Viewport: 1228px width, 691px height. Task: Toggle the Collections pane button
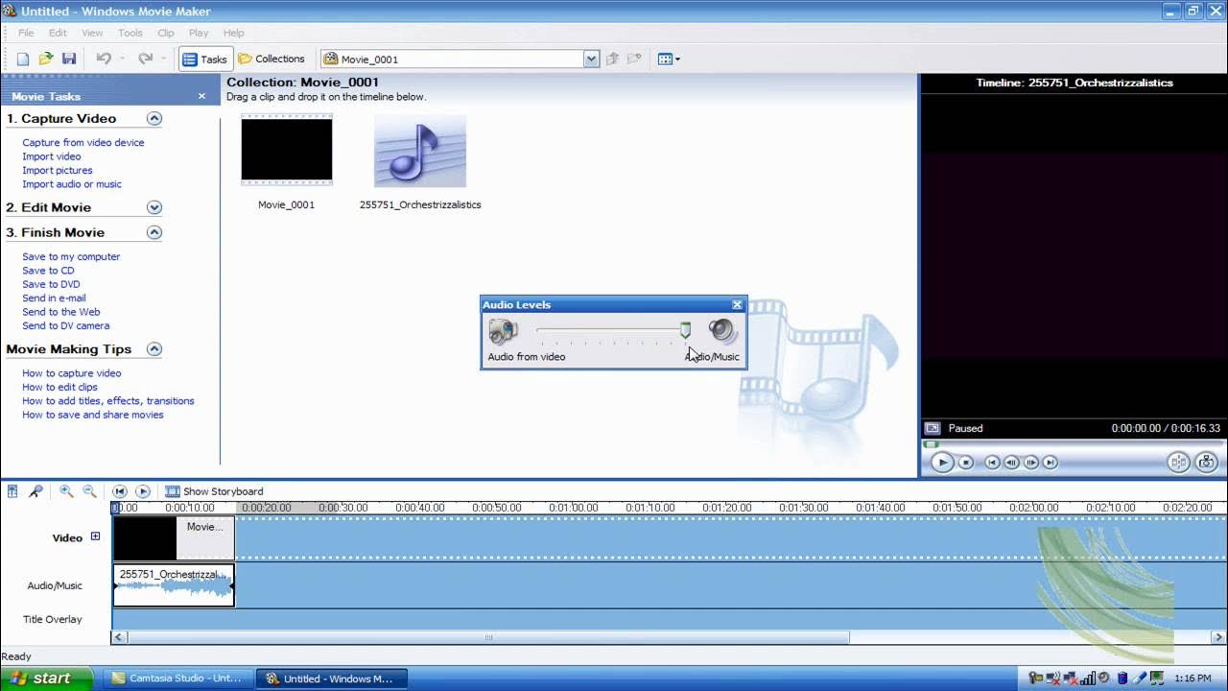(x=272, y=59)
